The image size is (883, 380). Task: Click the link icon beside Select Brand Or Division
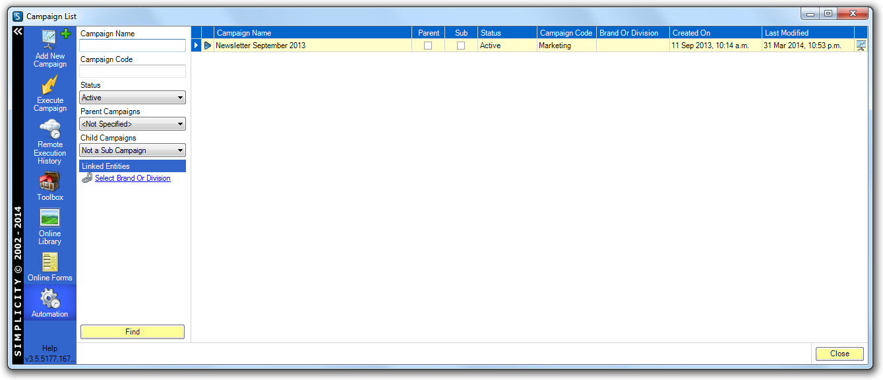(87, 178)
